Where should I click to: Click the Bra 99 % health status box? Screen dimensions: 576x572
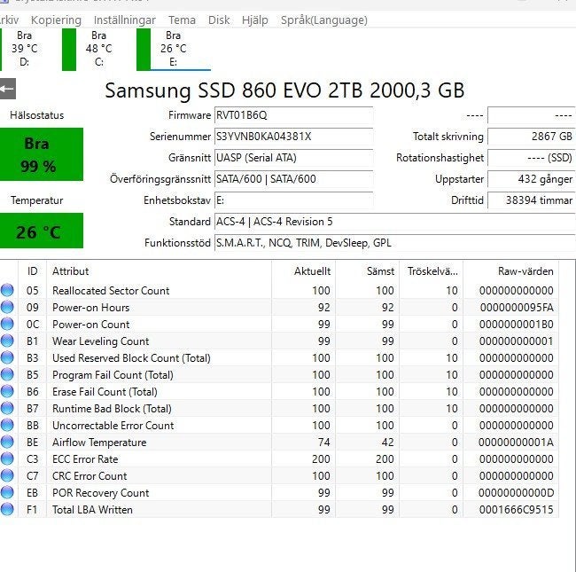click(x=41, y=154)
